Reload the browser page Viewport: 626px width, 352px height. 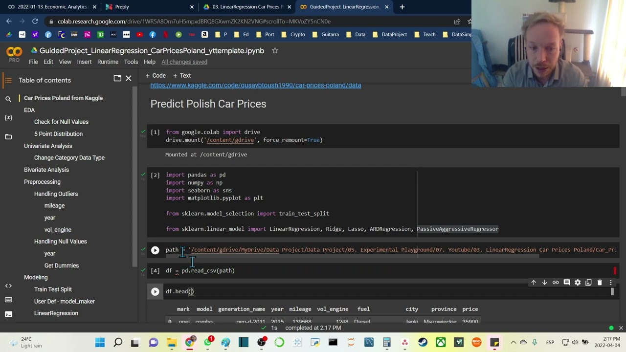tap(35, 21)
